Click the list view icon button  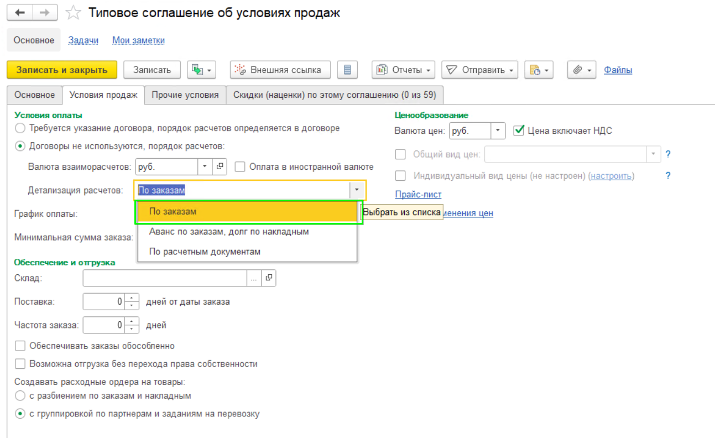click(x=347, y=70)
